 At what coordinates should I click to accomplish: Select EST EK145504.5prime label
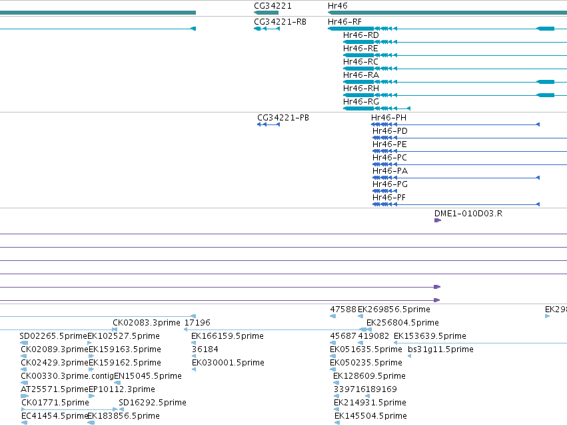click(x=370, y=416)
